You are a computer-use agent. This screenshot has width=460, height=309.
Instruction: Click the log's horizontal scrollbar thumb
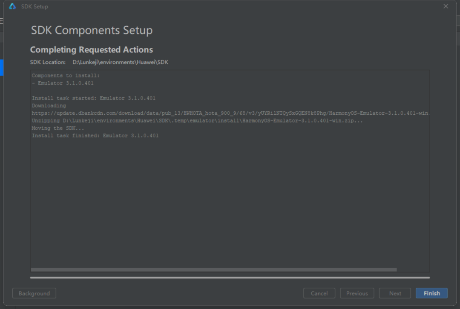tap(213, 269)
